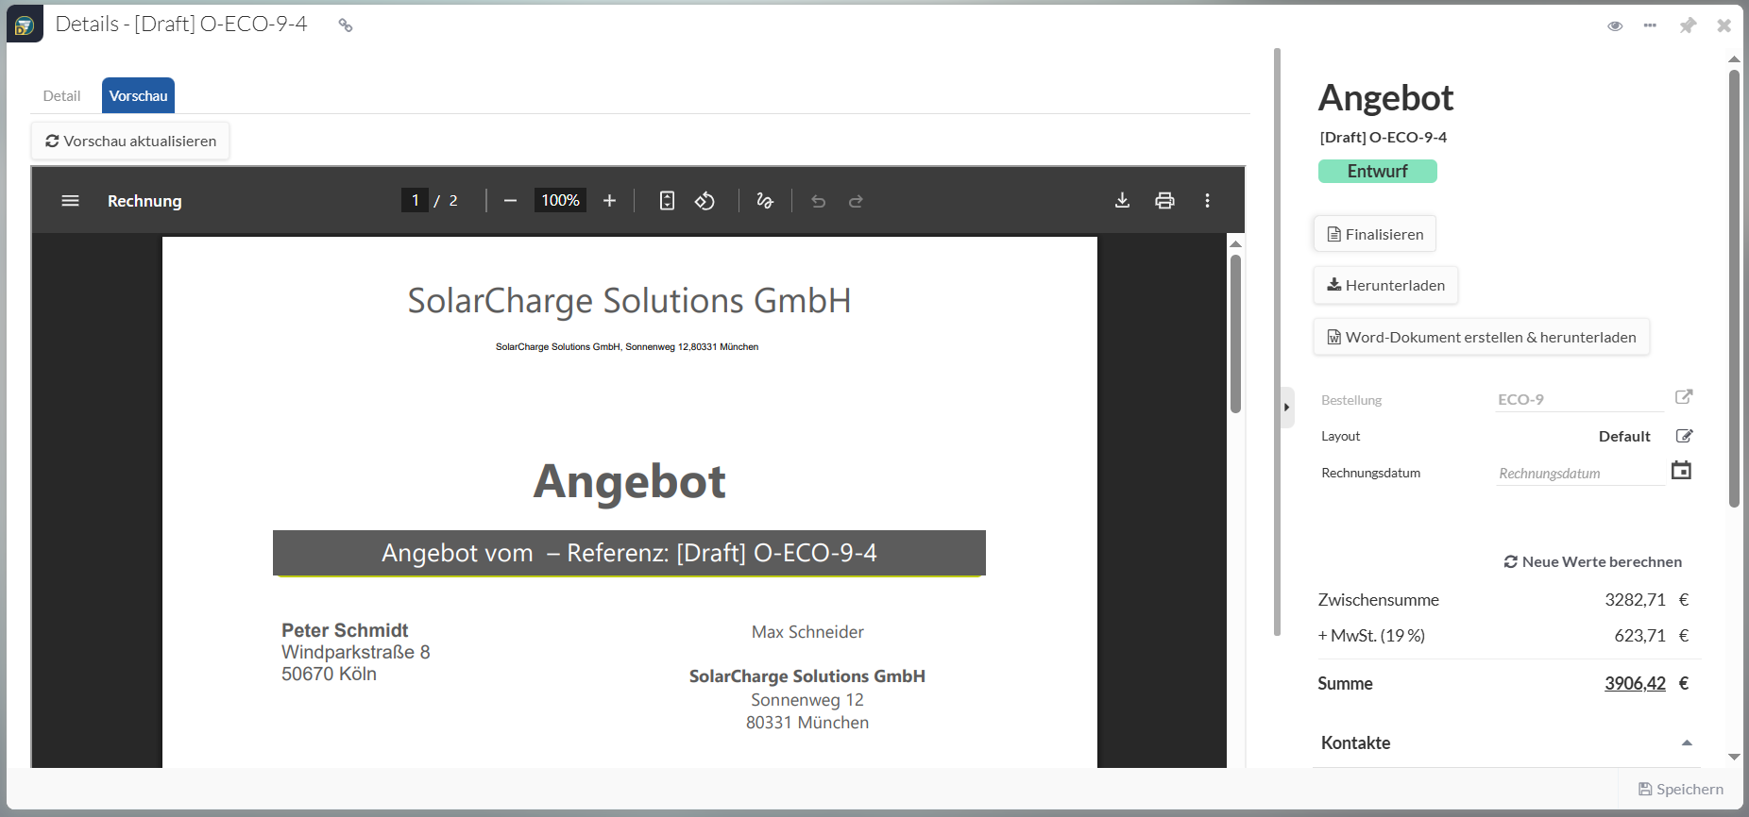Print the PDF document

1164,201
